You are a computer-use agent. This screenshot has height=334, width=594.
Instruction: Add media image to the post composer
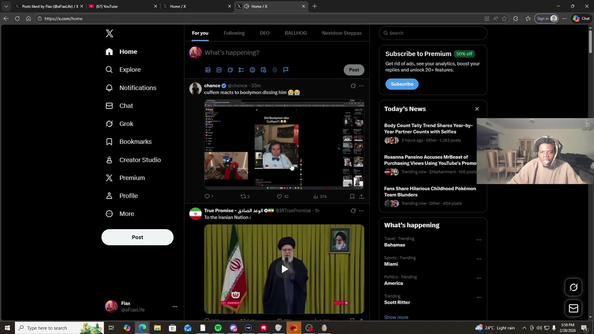[208, 70]
